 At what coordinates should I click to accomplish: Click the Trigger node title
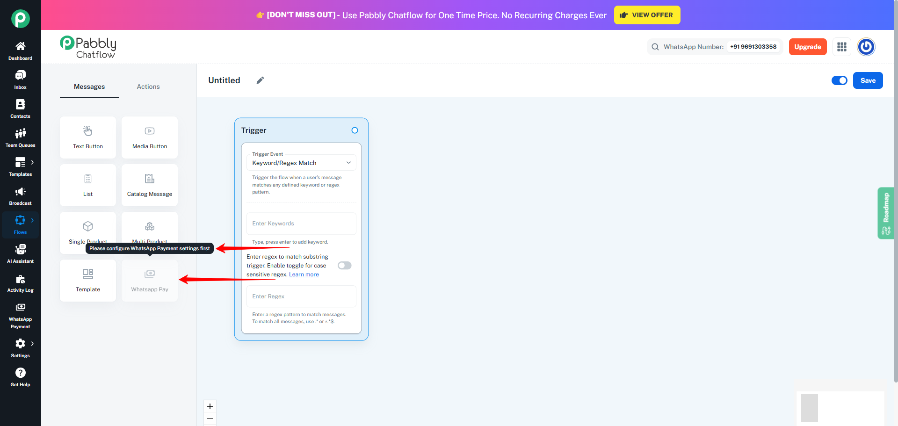coord(254,130)
